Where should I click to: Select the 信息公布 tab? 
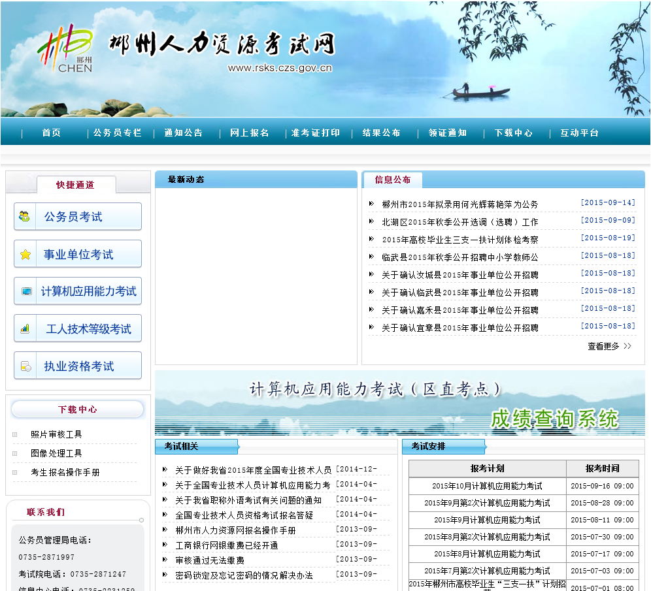click(393, 180)
